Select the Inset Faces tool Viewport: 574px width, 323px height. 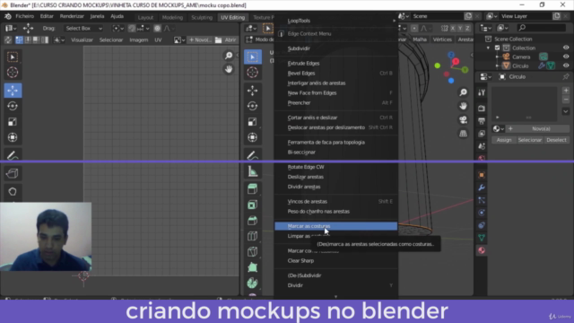(x=253, y=205)
